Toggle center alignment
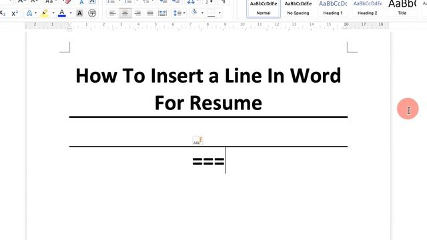Viewport: 427px width, 240px height. (125, 13)
